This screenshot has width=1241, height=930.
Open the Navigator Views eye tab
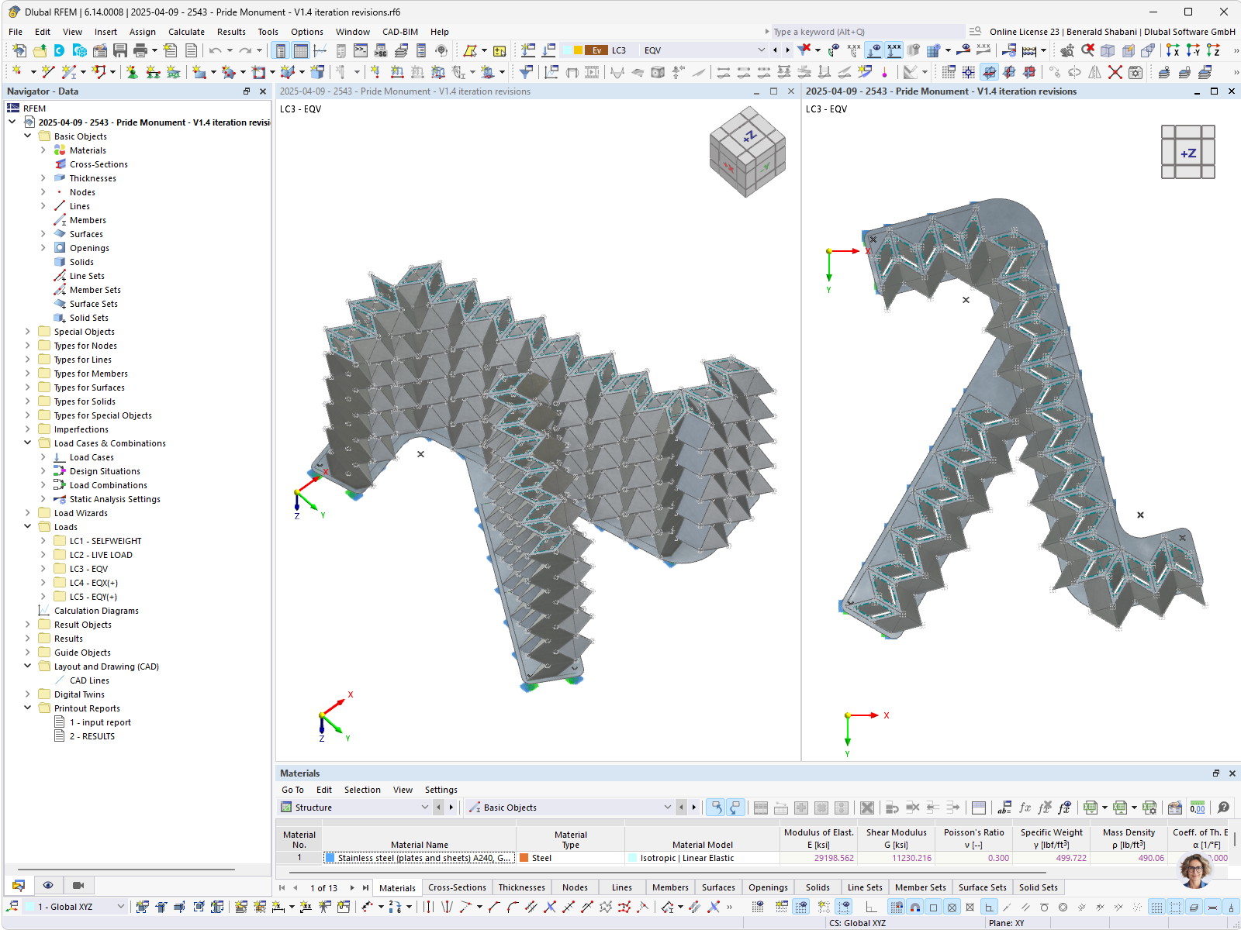pos(48,885)
